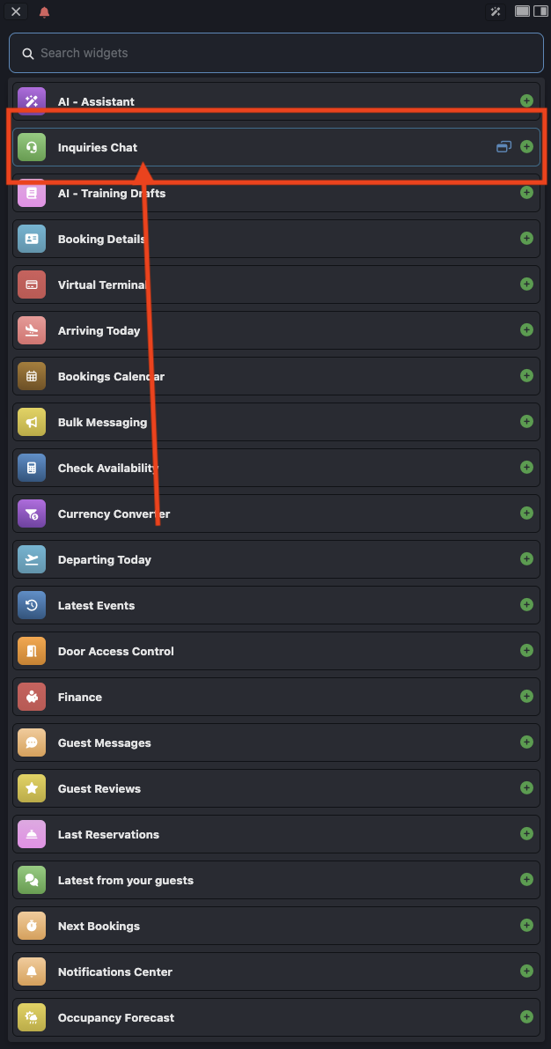Screen dimensions: 551x1049
Task: Click the plus for Guest Reviews
Action: click(526, 788)
